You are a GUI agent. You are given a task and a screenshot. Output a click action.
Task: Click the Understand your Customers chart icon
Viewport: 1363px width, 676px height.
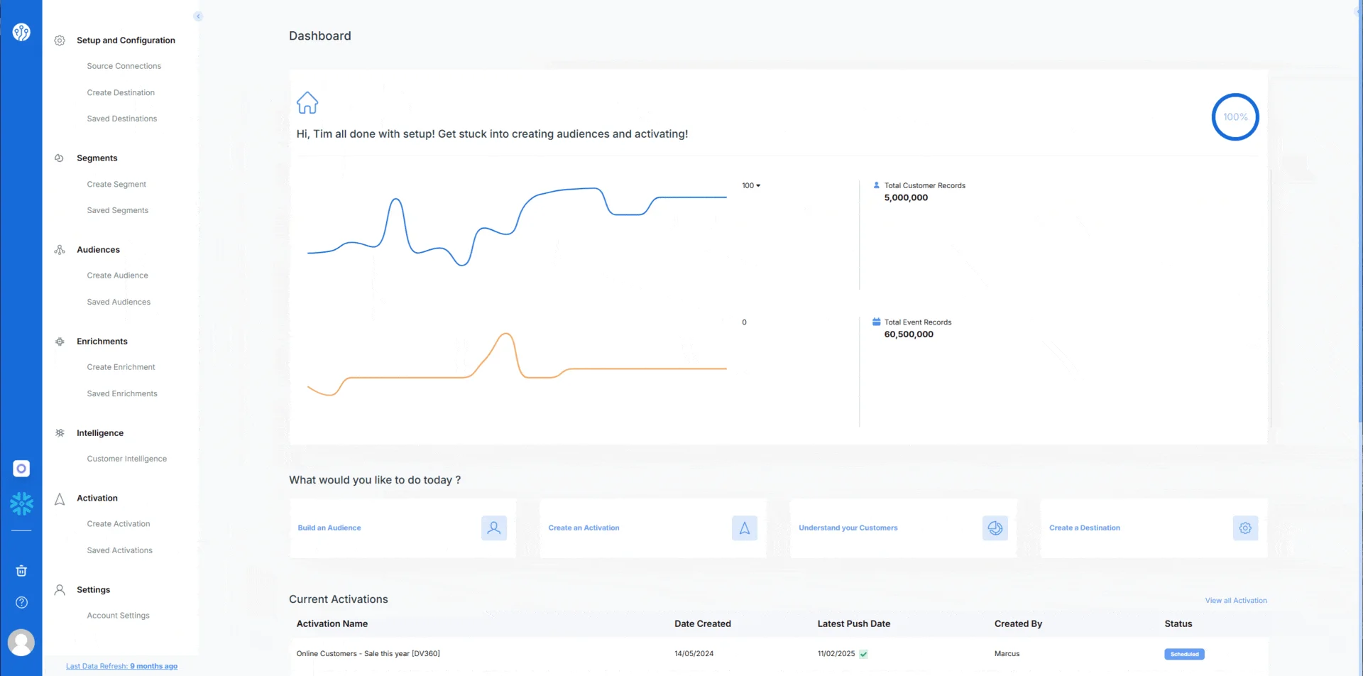pos(995,528)
